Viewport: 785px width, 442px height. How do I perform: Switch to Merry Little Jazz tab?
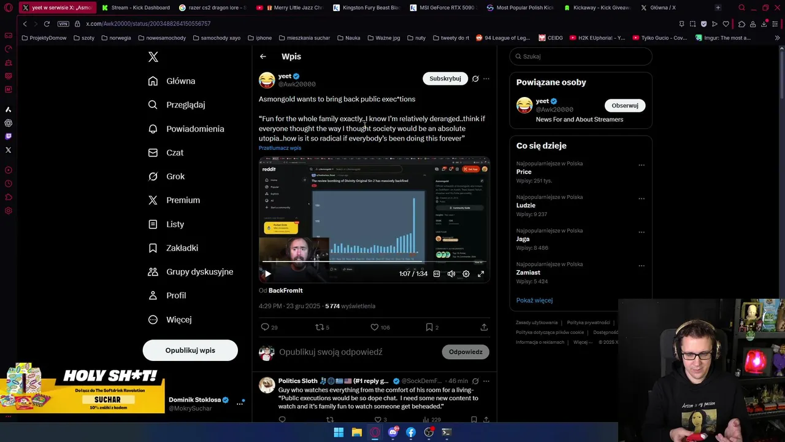click(289, 7)
